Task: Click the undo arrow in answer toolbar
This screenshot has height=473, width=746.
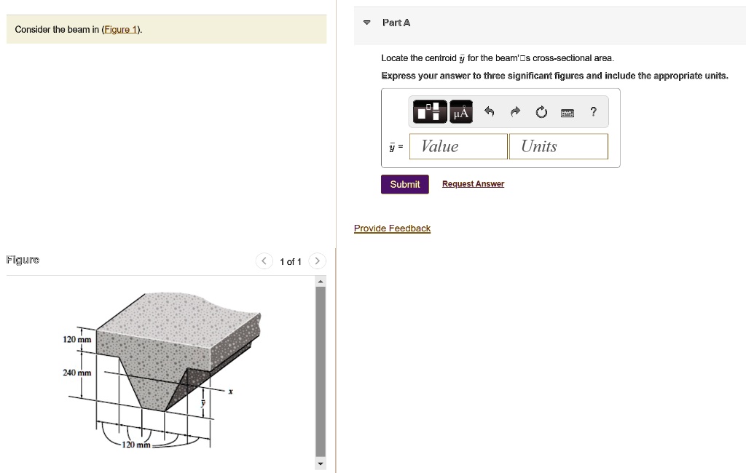Action: (x=490, y=112)
